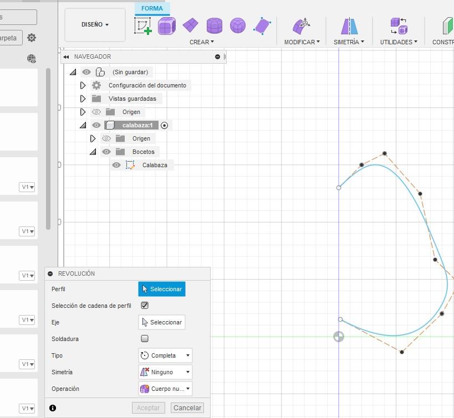Click the top control point of the spline

point(384,153)
